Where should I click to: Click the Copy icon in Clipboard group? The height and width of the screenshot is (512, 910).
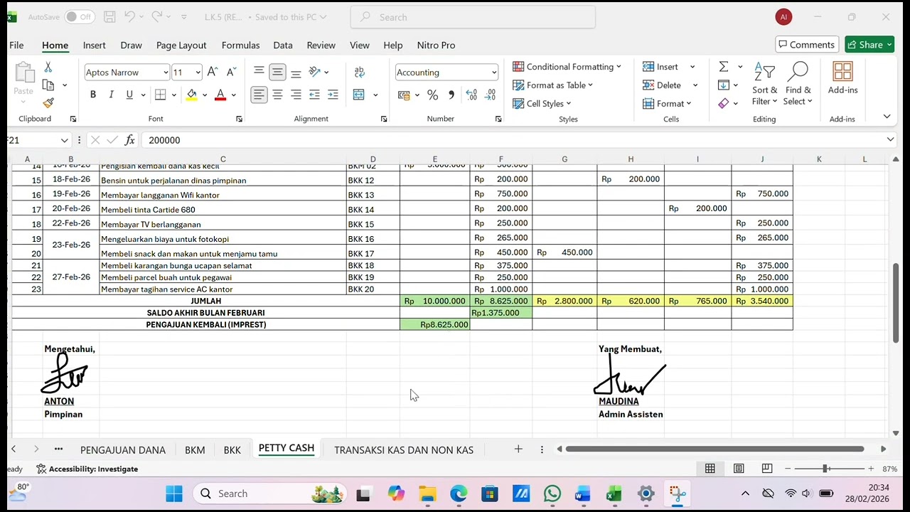[x=48, y=85]
